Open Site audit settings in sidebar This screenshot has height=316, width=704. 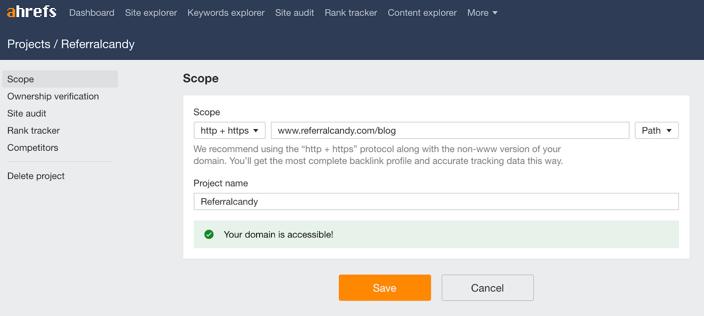(27, 113)
